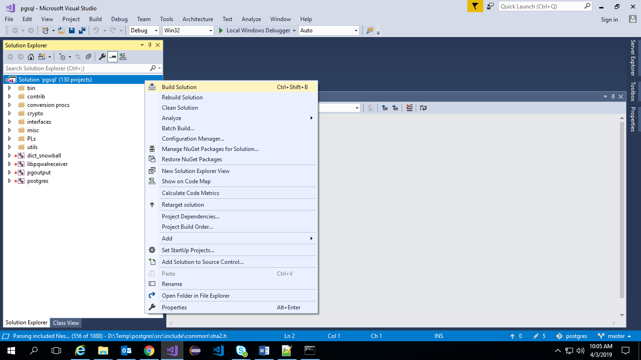Screen dimensions: 641x360
Task: Expand the contrib folder in the tree
Action: [x=9, y=97]
